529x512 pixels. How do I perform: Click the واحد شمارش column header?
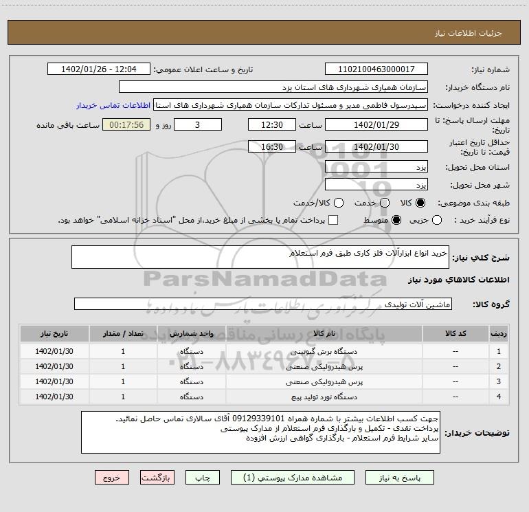[x=191, y=334]
